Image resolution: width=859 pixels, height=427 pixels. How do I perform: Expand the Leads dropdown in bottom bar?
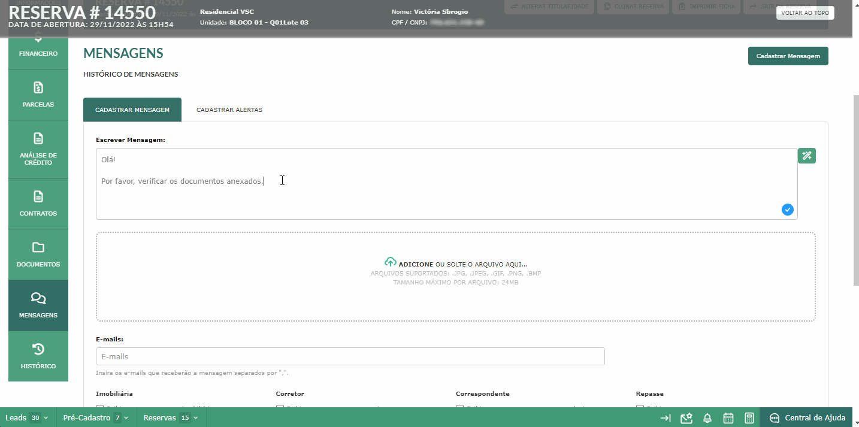(x=28, y=418)
